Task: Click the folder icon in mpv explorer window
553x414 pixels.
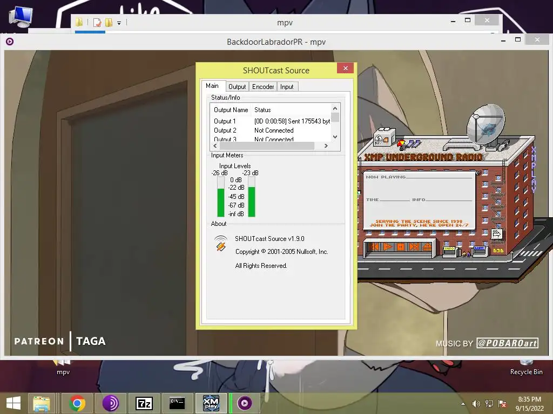Action: [79, 23]
